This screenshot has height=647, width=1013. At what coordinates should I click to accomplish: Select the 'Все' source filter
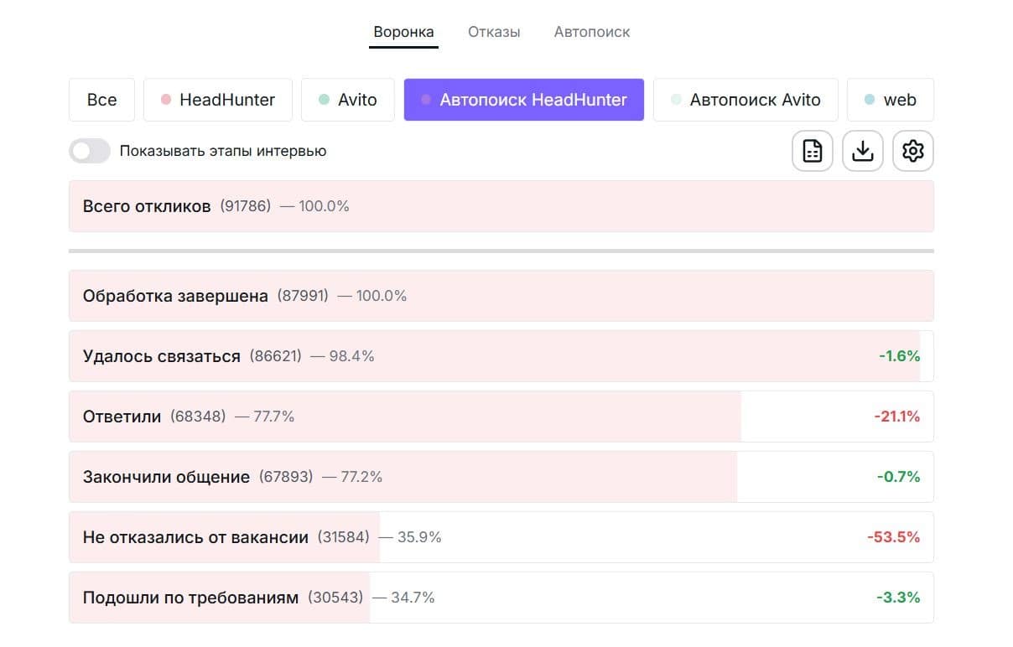pos(102,100)
